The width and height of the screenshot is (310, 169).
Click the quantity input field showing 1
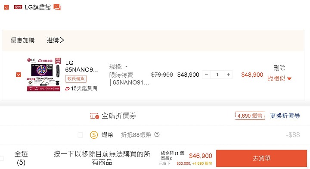pos(217,75)
